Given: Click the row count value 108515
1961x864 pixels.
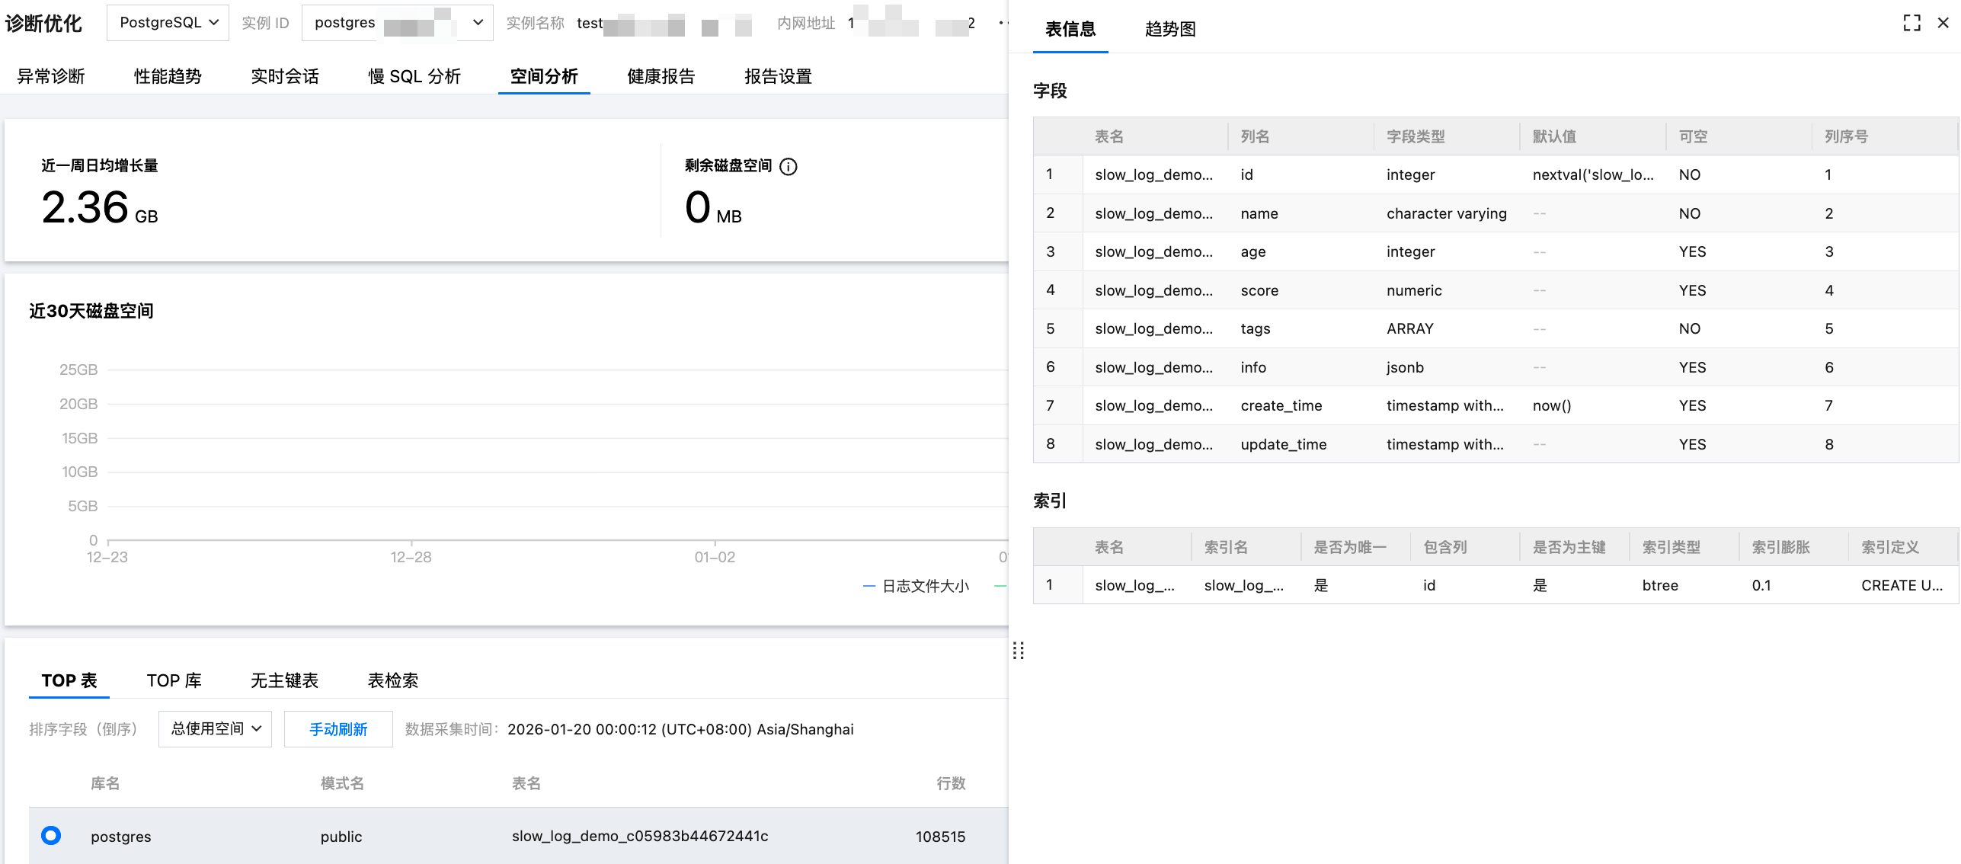Looking at the screenshot, I should 940,836.
